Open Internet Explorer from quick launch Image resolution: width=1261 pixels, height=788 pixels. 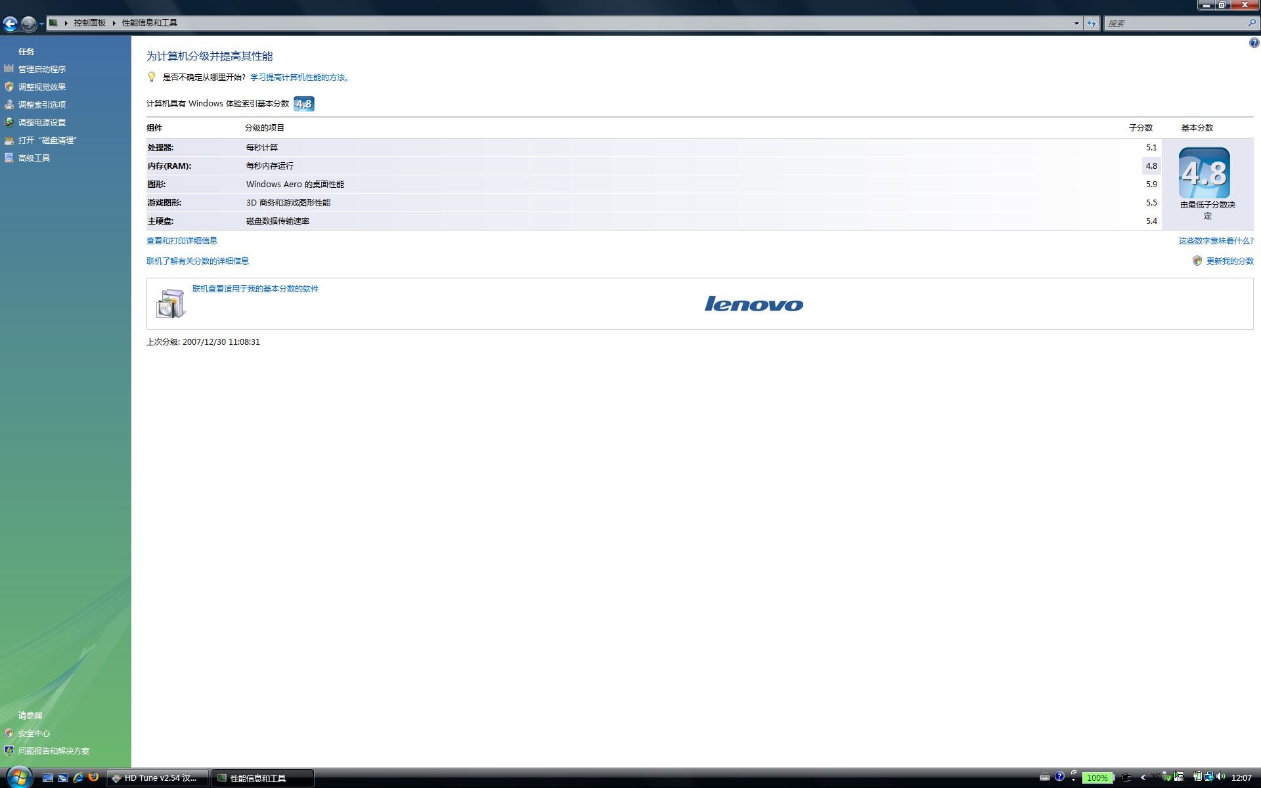78,777
